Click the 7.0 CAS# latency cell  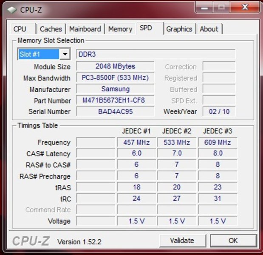[x=177, y=153]
